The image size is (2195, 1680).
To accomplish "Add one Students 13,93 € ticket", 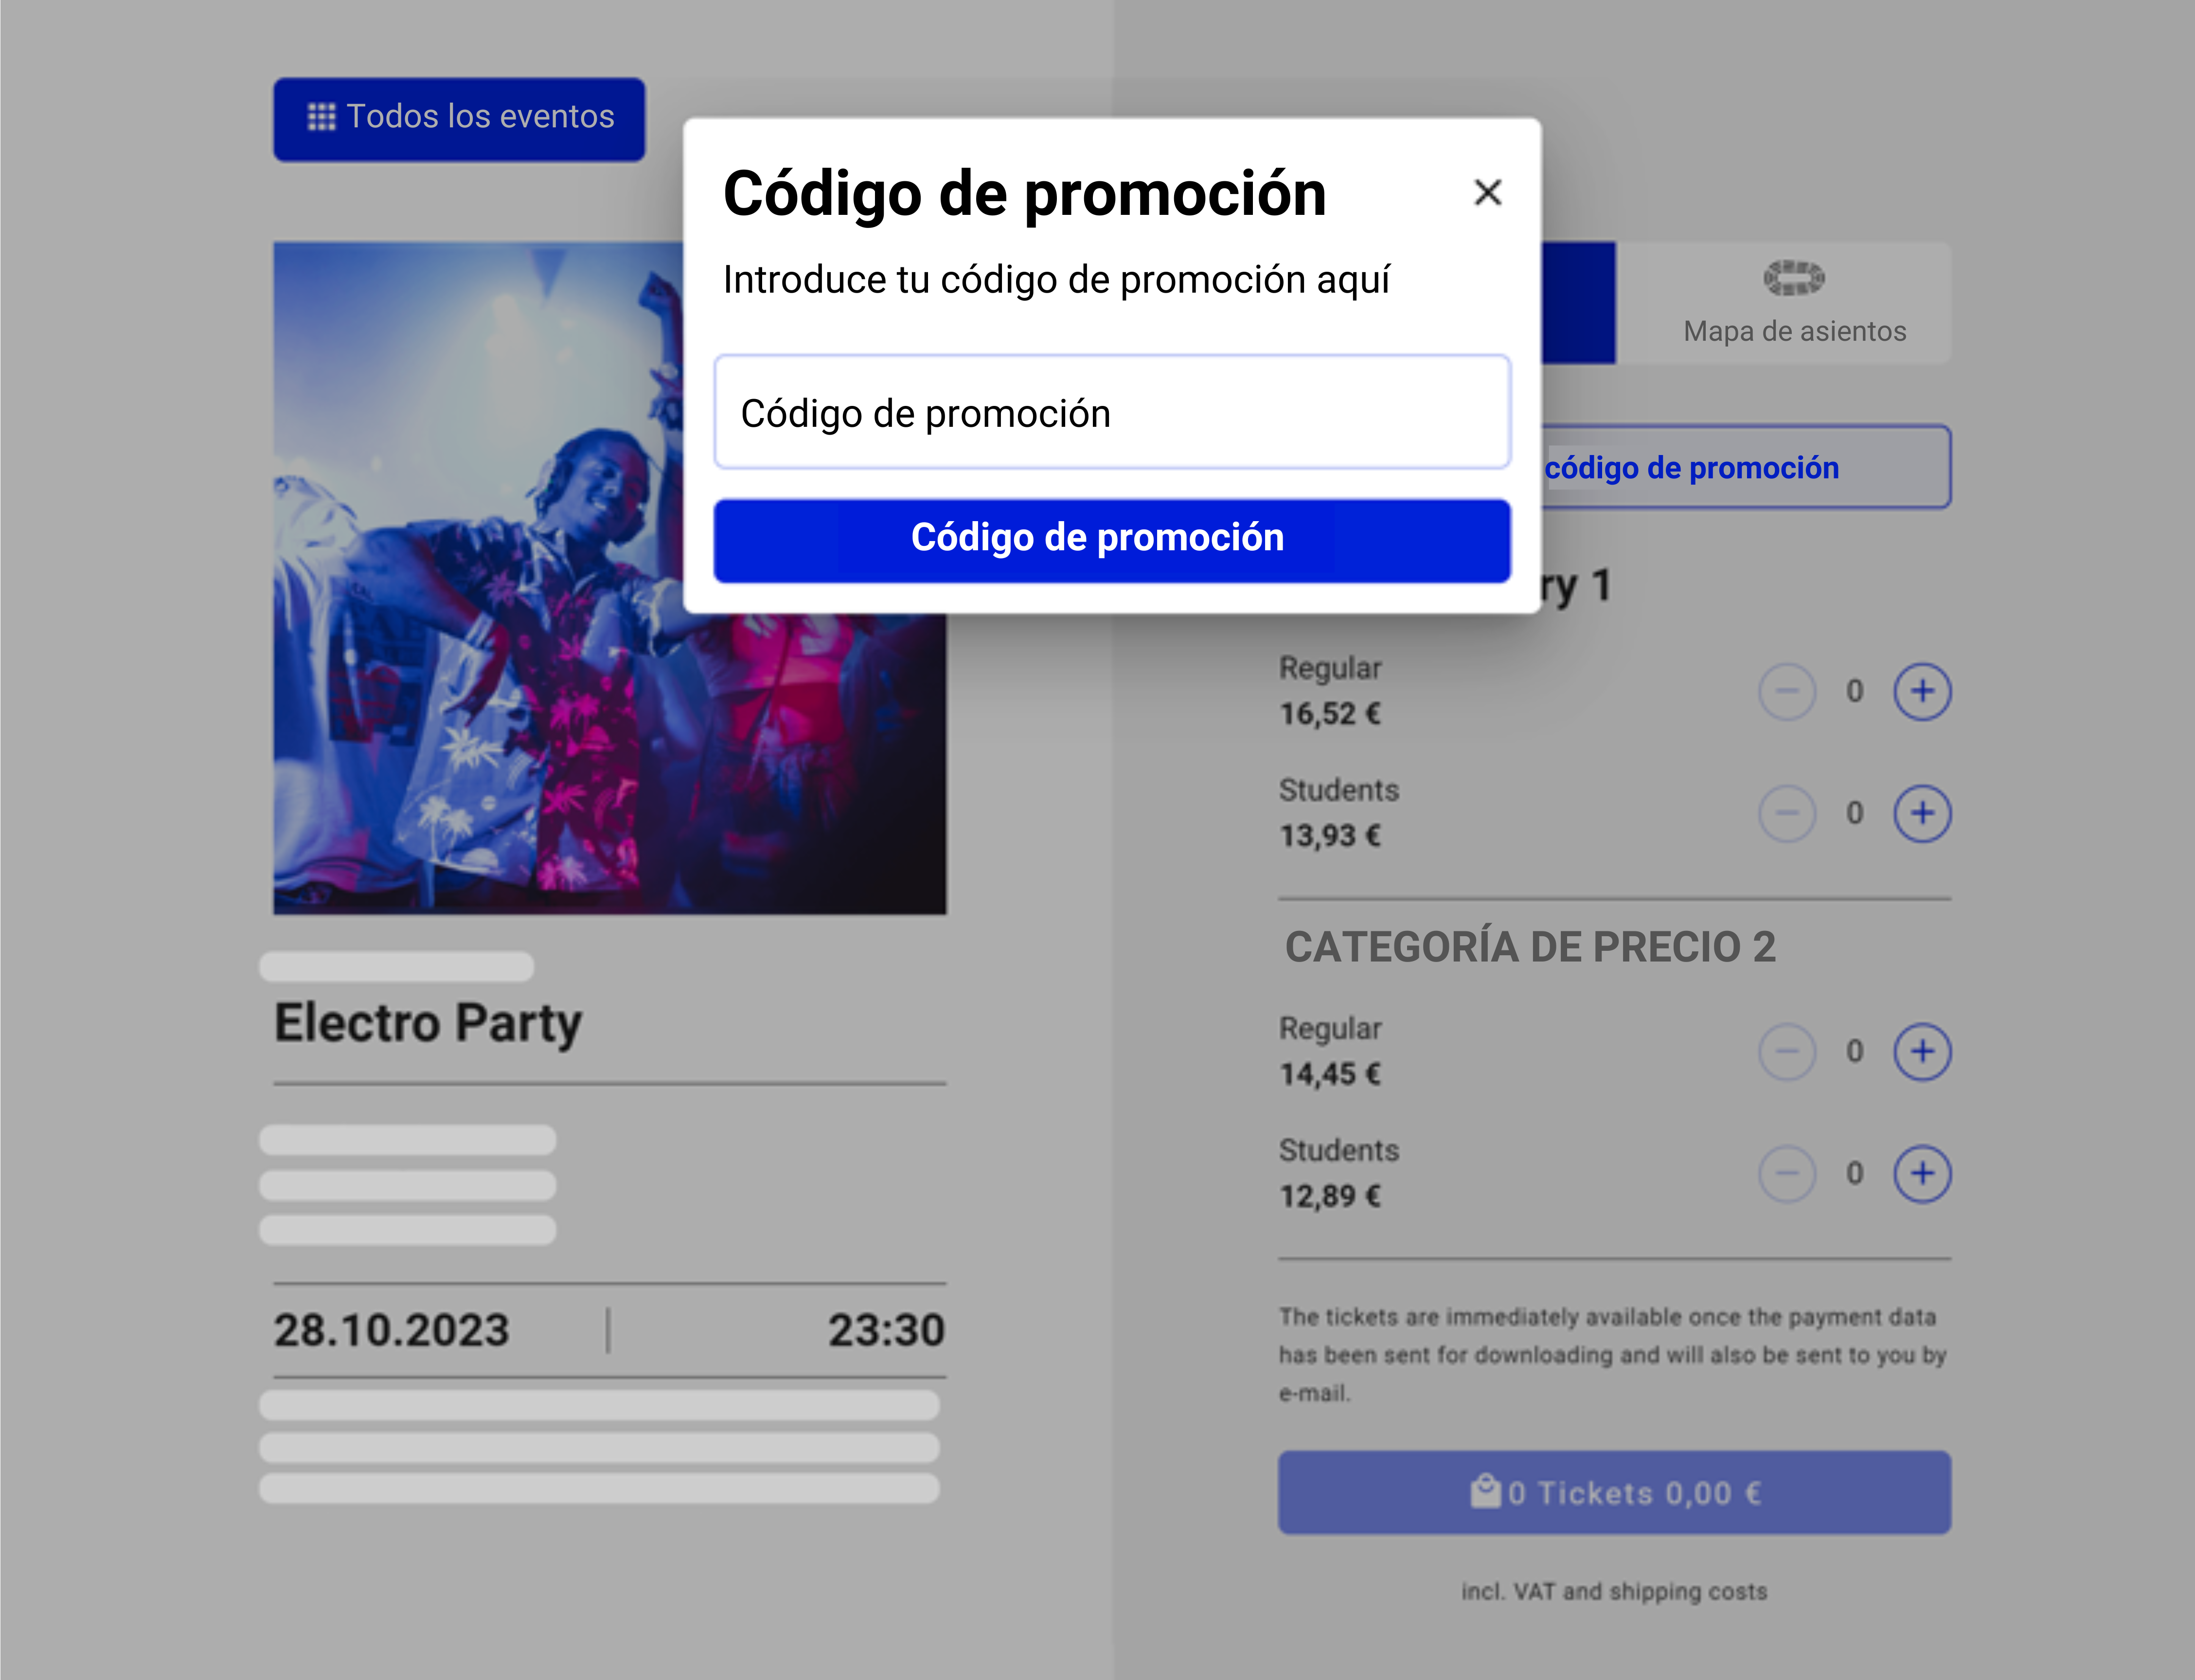I will coord(1922,813).
